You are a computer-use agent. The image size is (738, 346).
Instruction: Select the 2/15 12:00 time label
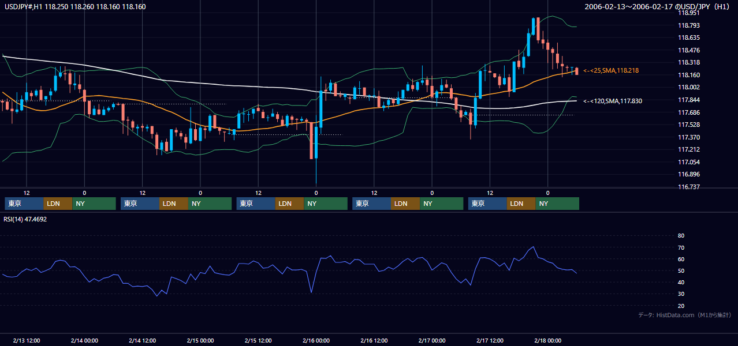pos(258,340)
